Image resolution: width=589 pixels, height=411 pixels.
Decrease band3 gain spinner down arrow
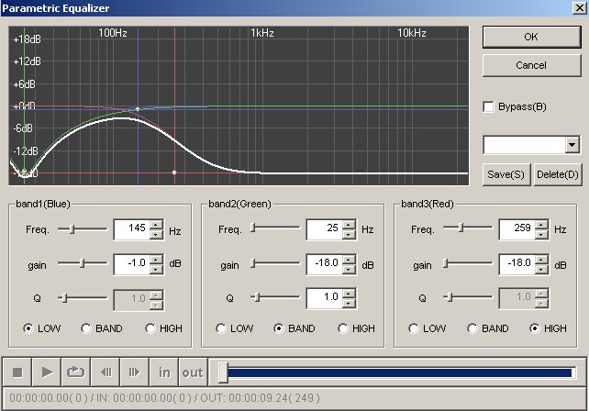541,269
